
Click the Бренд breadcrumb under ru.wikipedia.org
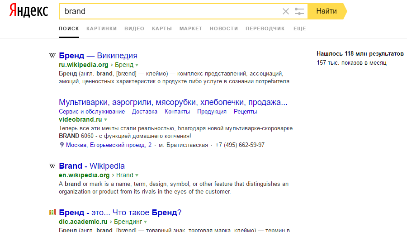tap(124, 65)
